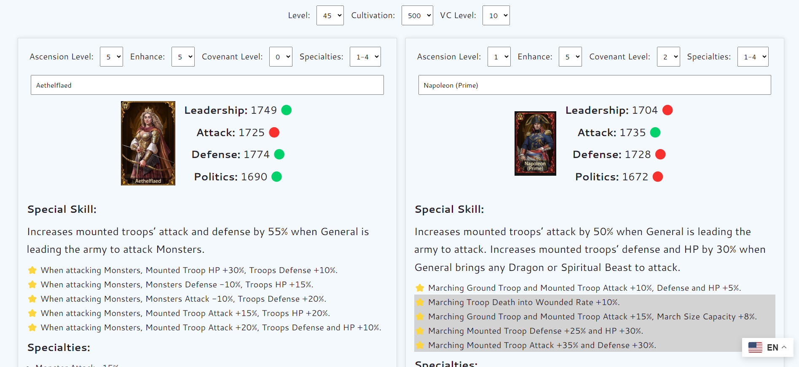This screenshot has width=799, height=367.
Task: Click Napoleon's Leadership: 1704 value
Action: point(611,110)
